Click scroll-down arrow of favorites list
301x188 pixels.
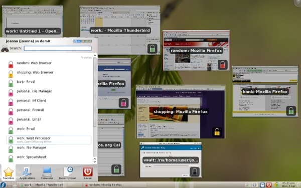[x=95, y=161]
